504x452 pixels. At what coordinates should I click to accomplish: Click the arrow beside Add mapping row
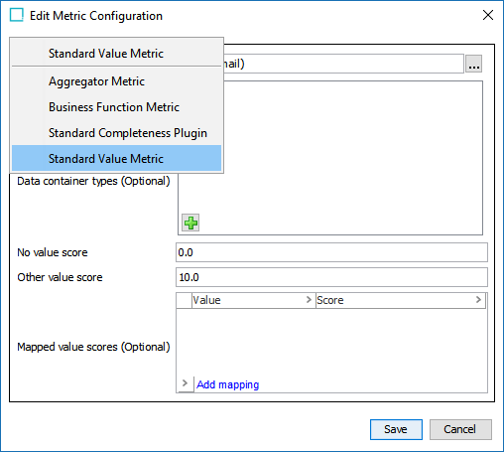click(185, 383)
